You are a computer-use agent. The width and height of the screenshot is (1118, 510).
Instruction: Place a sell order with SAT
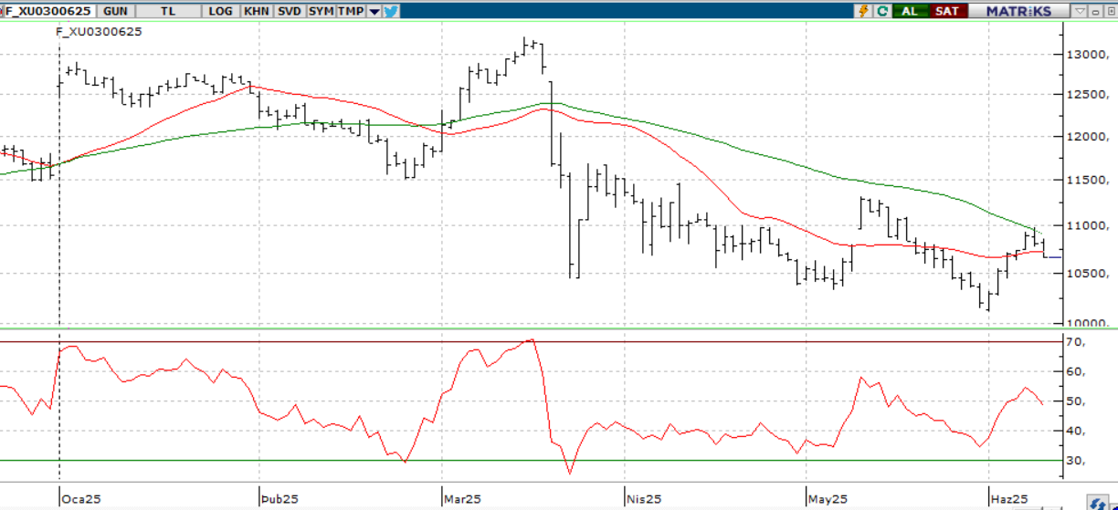point(947,11)
